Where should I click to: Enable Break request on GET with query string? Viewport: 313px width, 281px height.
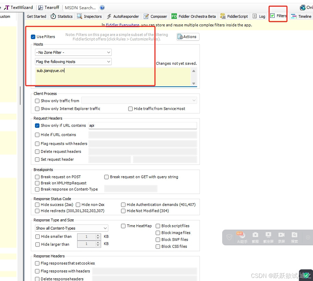(106, 177)
